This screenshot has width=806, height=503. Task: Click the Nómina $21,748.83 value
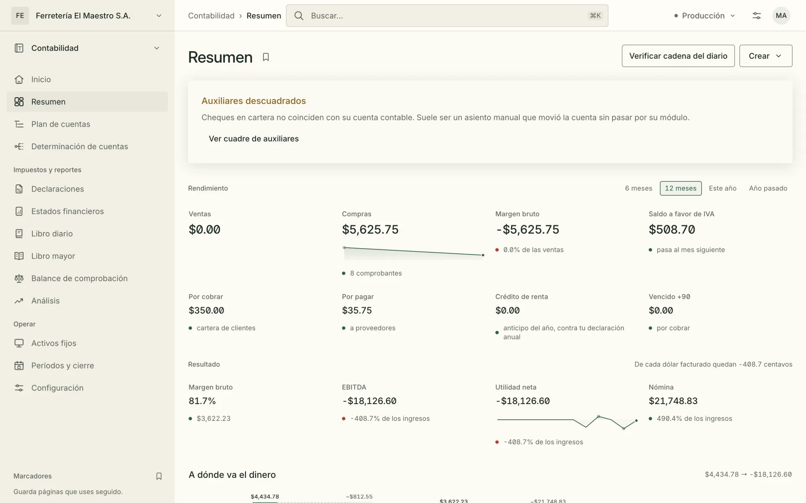673,401
